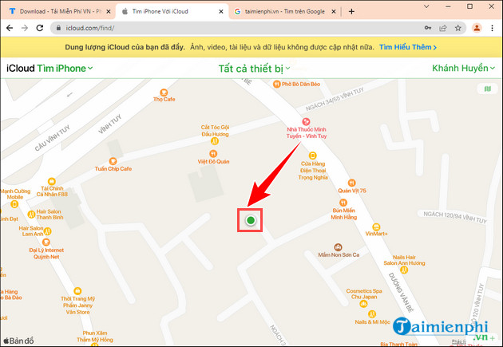Click the Hair Salon Lam Anh marker
This screenshot has width=503, height=347.
(x=47, y=231)
